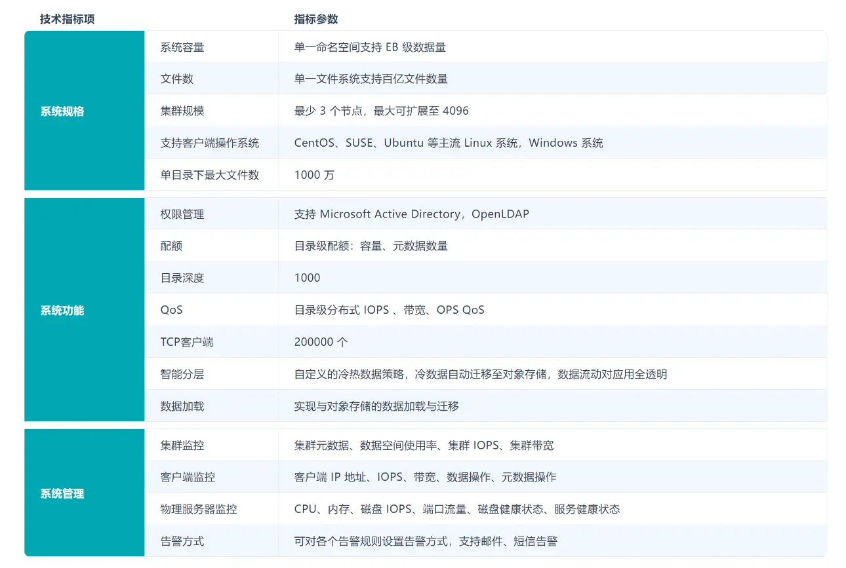Click the 1000 directory depth value
The height and width of the screenshot is (568, 846).
click(308, 278)
